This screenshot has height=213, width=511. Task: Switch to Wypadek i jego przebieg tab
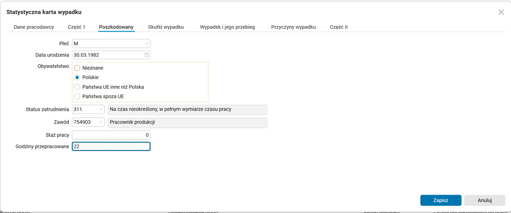tap(227, 27)
